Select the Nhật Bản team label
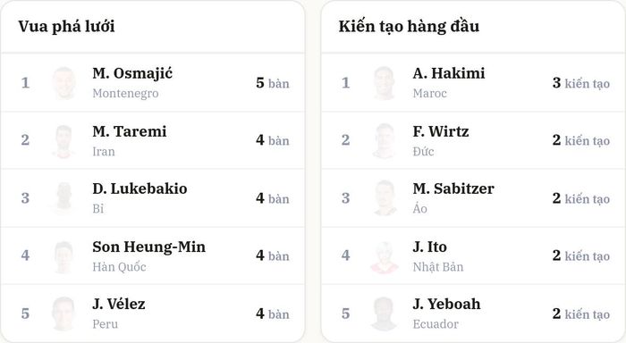The width and height of the screenshot is (626, 343). click(438, 266)
